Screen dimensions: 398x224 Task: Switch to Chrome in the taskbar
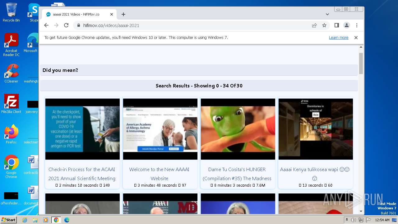coord(56,220)
